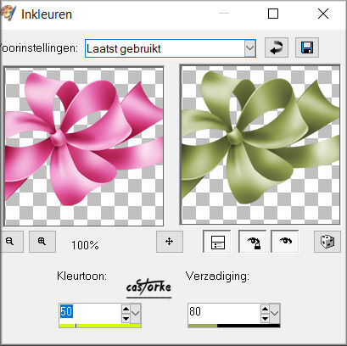The height and width of the screenshot is (346, 347).
Task: Expand the Verzadiging value dropdown arrow
Action: (275, 313)
